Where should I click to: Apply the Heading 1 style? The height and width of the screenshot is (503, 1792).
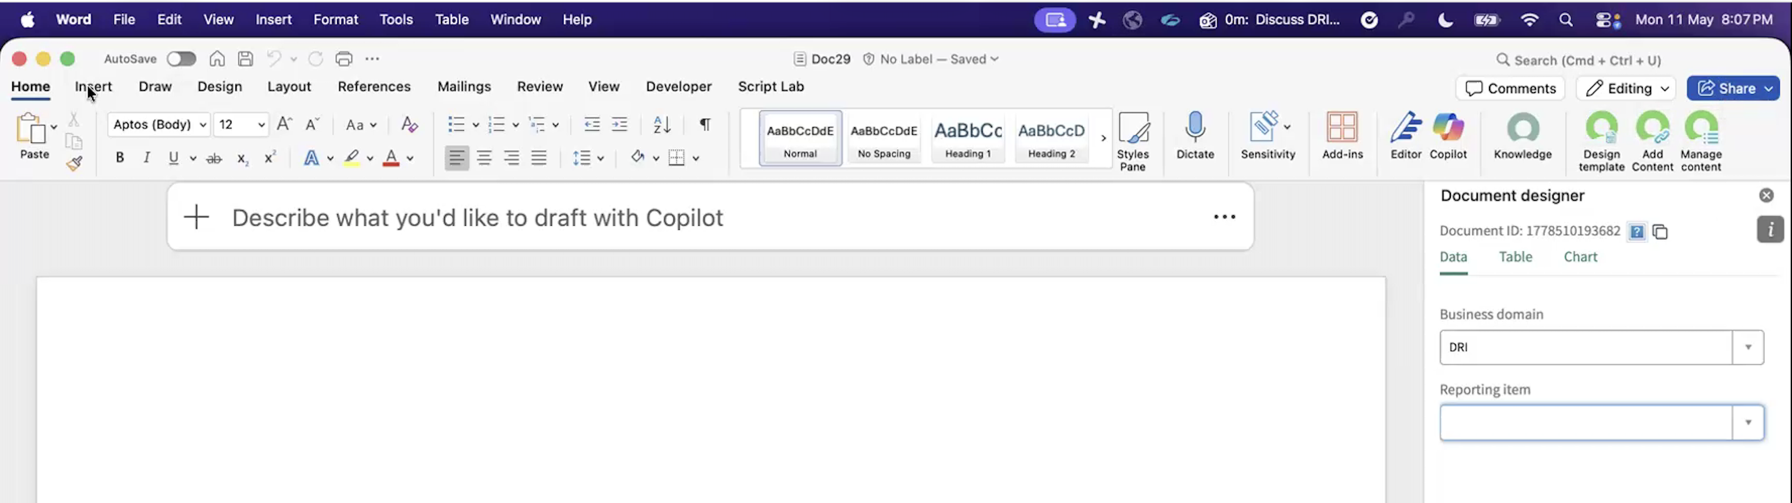[x=968, y=138]
